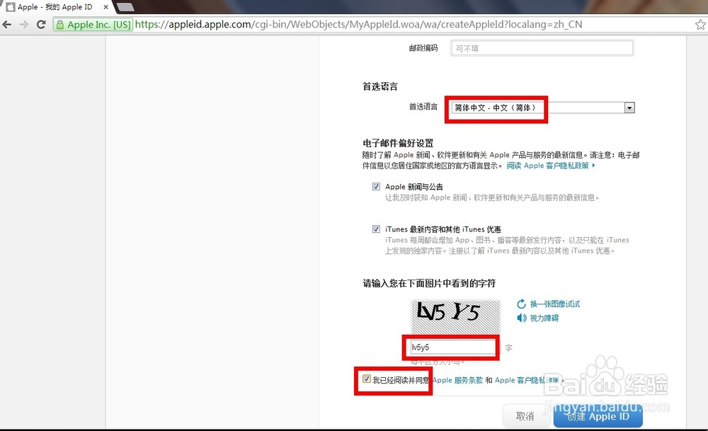The width and height of the screenshot is (708, 431).
Task: Reload the page with the refresh icon
Action: point(41,24)
